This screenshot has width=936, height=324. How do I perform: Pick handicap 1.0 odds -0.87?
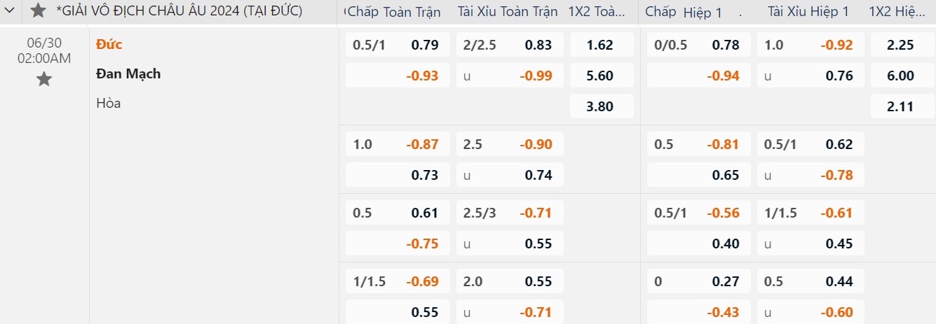[x=398, y=144]
